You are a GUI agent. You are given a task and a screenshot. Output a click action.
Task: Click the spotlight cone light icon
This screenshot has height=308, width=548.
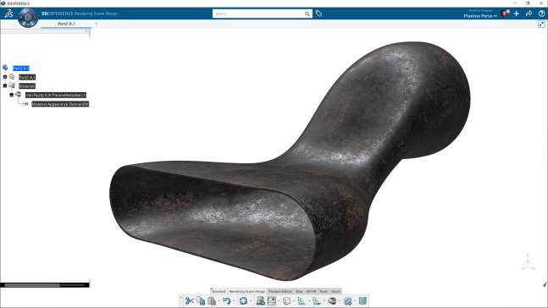click(302, 300)
